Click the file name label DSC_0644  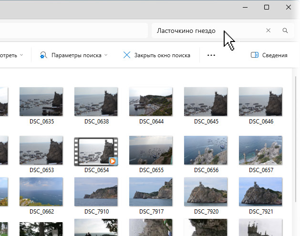tap(151, 122)
